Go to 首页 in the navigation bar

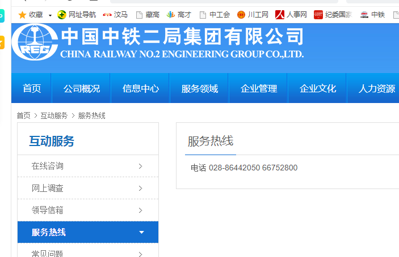pyautogui.click(x=32, y=89)
